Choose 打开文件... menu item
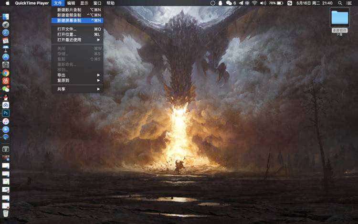This screenshot has height=224, width=358. pos(77,29)
